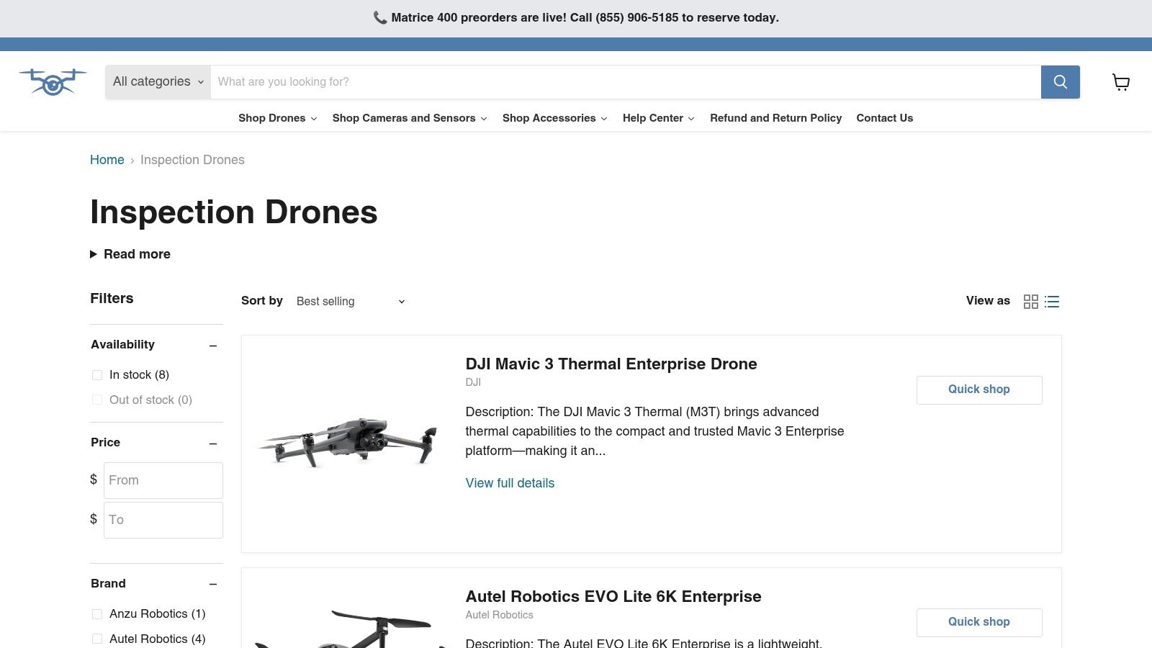Open the All categories dropdown
Viewport: 1152px width, 648px height.
pos(158,82)
